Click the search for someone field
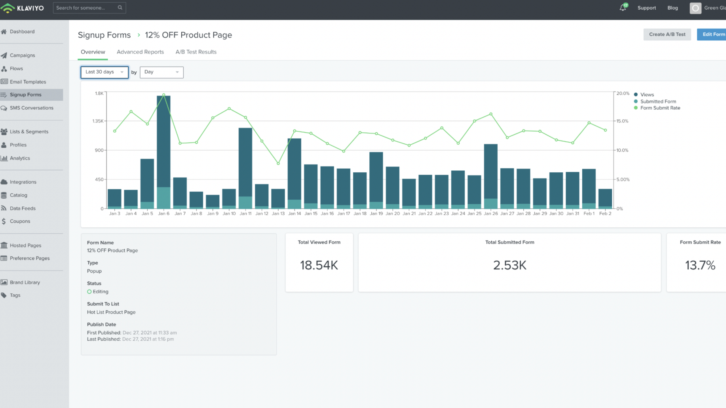Viewport: 726px width, 408px height. click(x=85, y=8)
